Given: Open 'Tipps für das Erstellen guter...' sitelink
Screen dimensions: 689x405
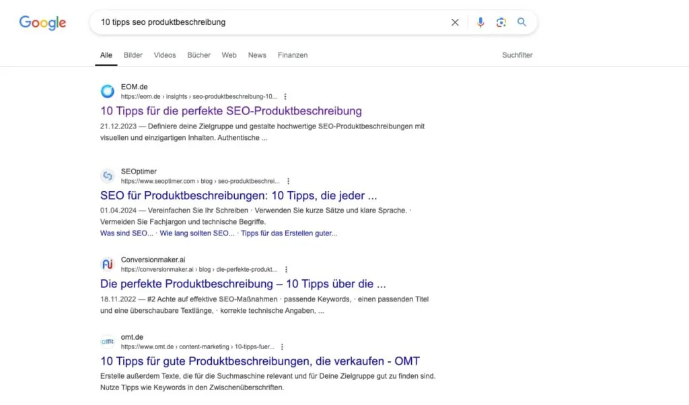Looking at the screenshot, I should click(x=289, y=233).
